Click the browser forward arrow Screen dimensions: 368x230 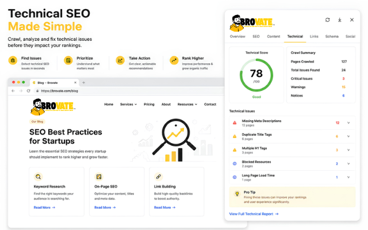pyautogui.click(x=21, y=91)
